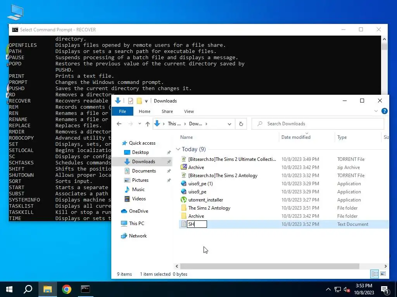Launch Google Chrome from taskbar
397x297 pixels.
click(67, 289)
